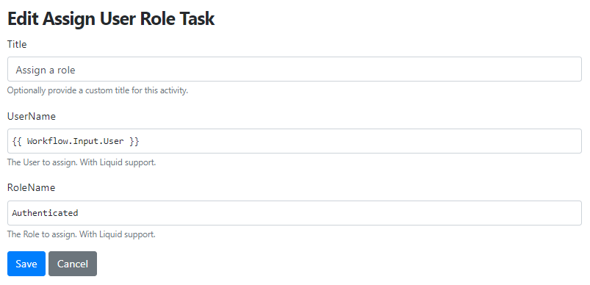Click the closing braces in UserName field
Image resolution: width=590 pixels, height=285 pixels.
[x=134, y=141]
